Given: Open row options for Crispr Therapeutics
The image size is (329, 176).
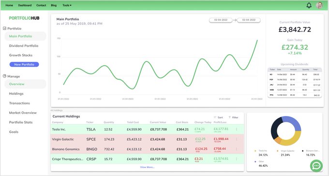Looking at the screenshot, I should click(237, 159).
